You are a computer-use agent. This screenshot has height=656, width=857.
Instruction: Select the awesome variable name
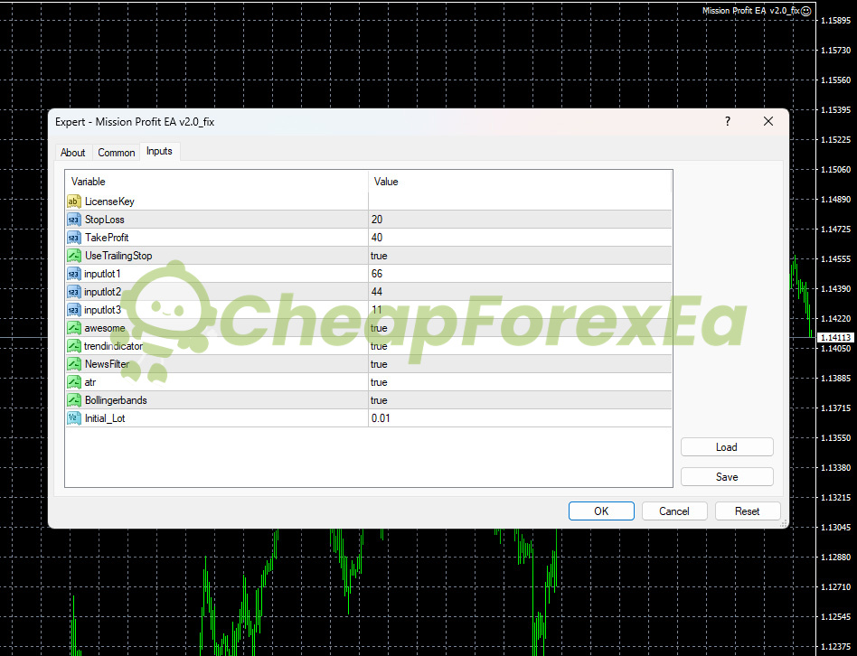coord(104,328)
